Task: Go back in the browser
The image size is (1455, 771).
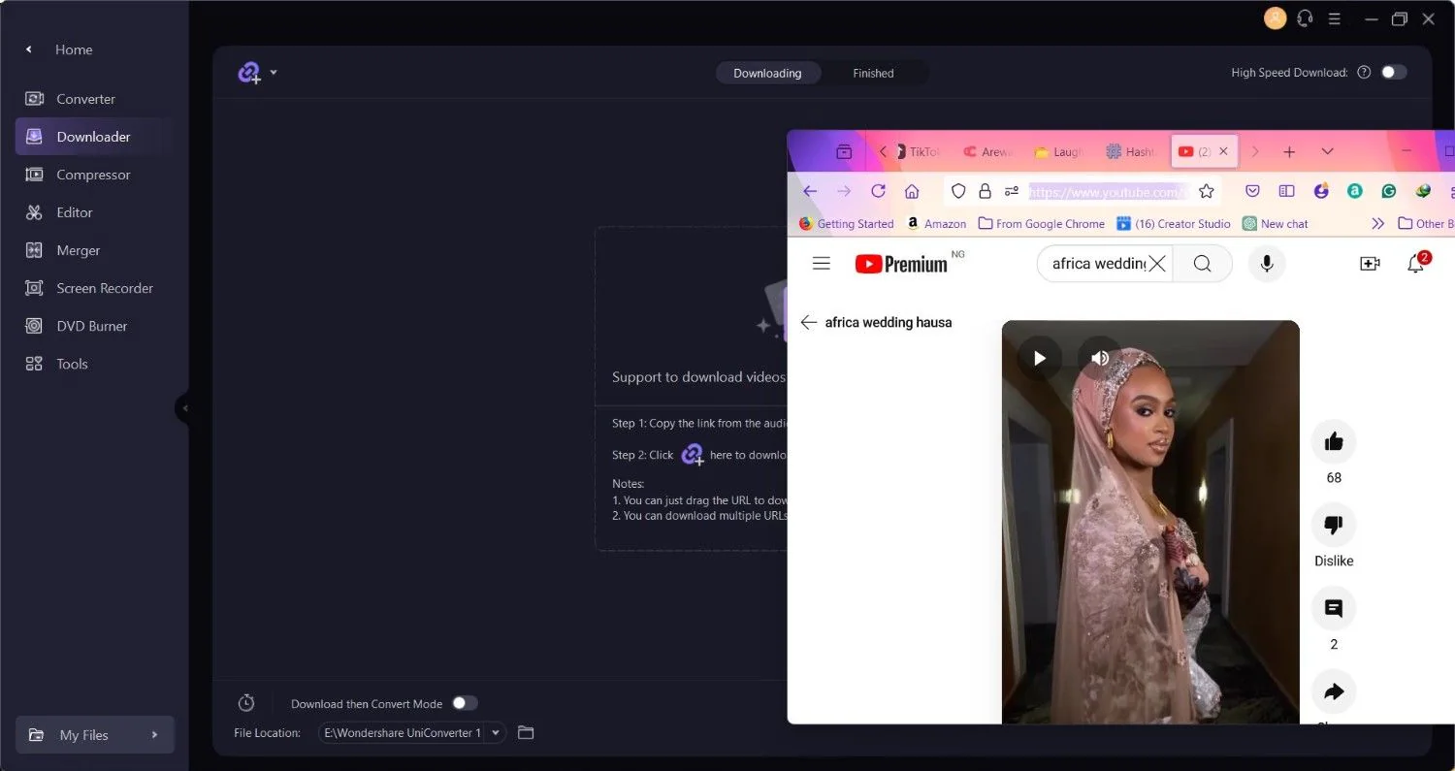Action: [810, 191]
